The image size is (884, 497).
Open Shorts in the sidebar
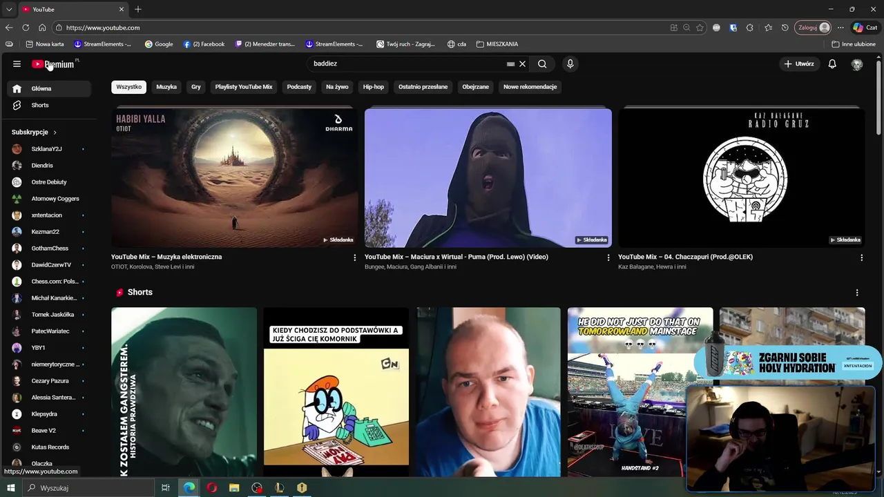coord(49,105)
